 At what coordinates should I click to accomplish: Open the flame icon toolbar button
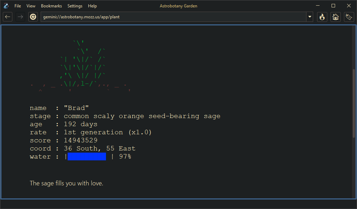point(322,17)
